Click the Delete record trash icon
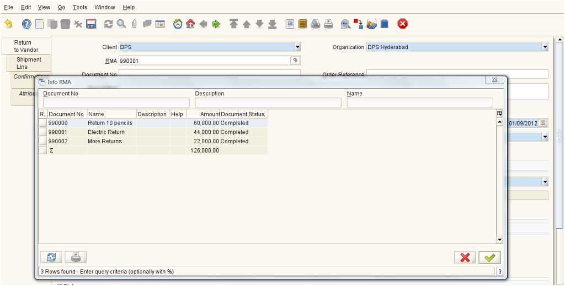 65,24
